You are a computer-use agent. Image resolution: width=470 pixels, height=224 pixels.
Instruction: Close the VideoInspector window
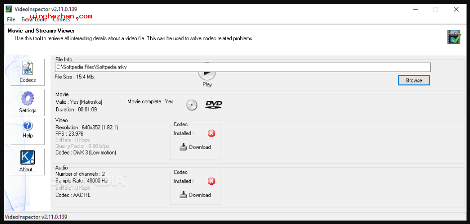(456, 9)
